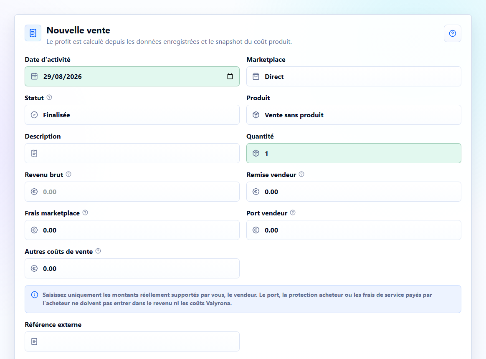Image resolution: width=486 pixels, height=359 pixels.
Task: Focus the Date d'activité field
Action: click(132, 76)
